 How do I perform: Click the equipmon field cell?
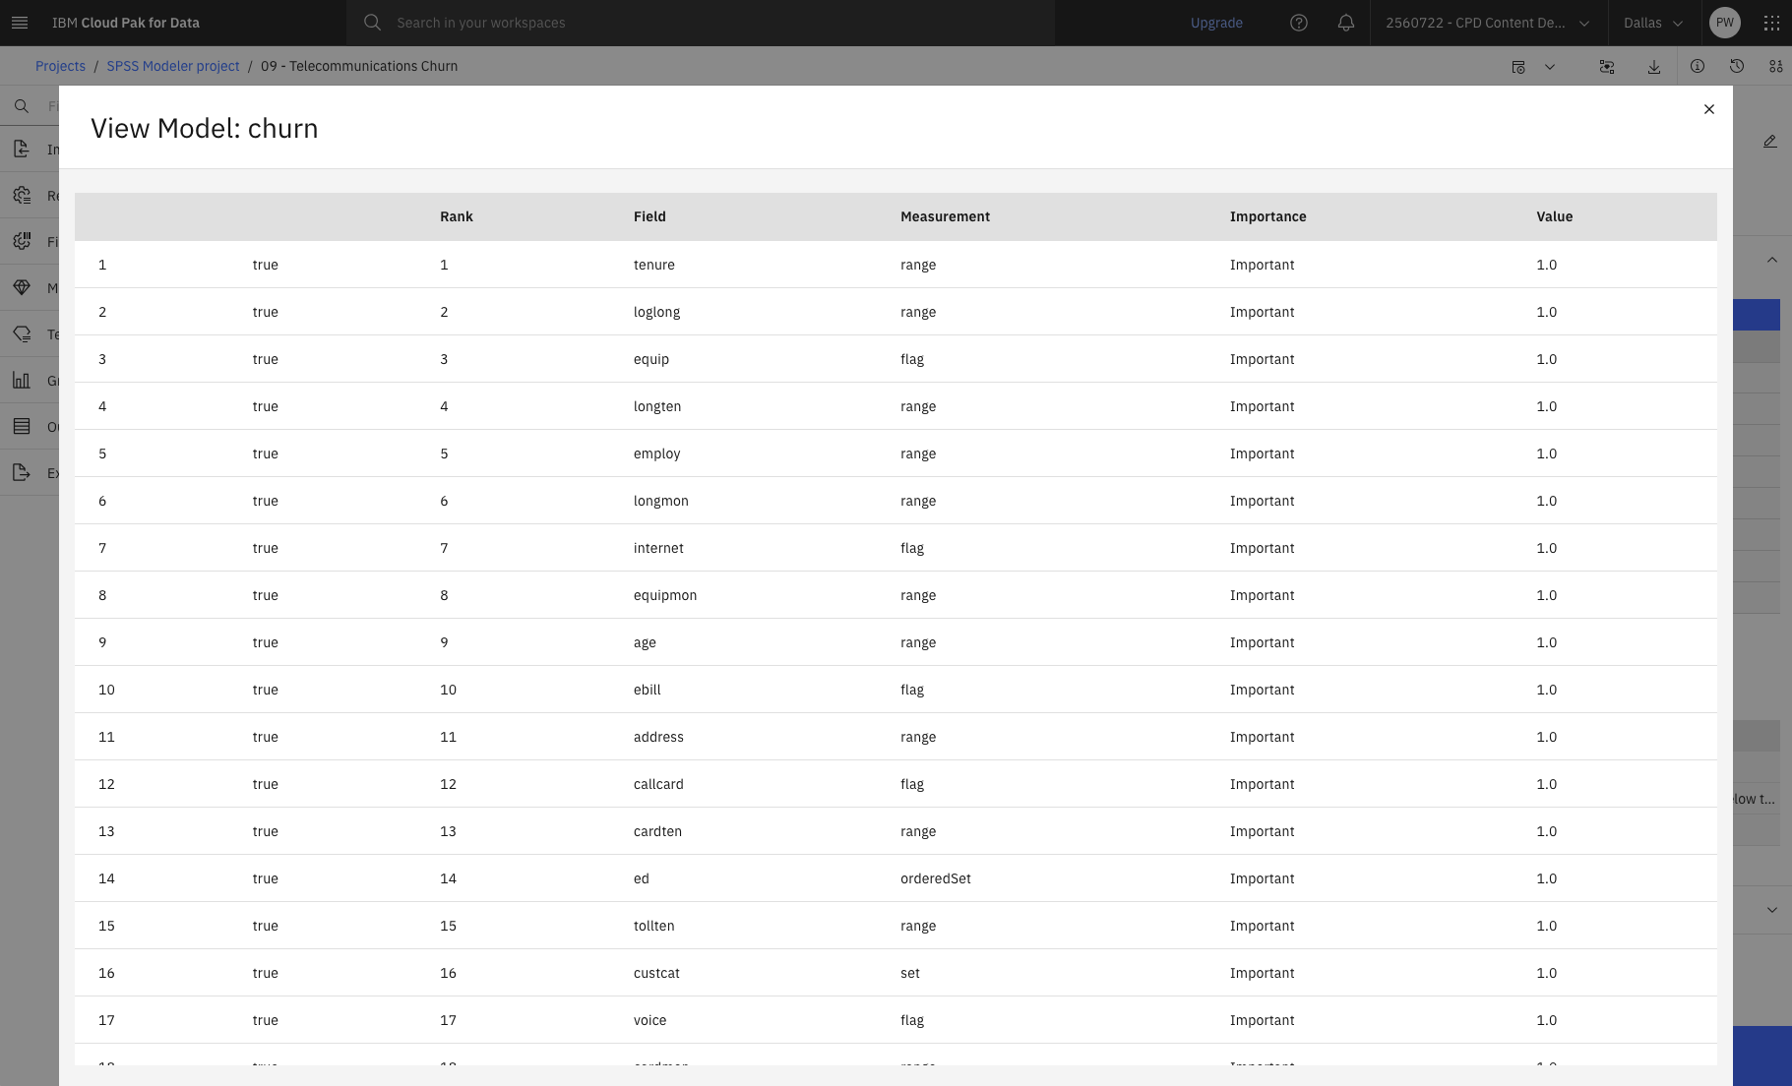pos(665,595)
